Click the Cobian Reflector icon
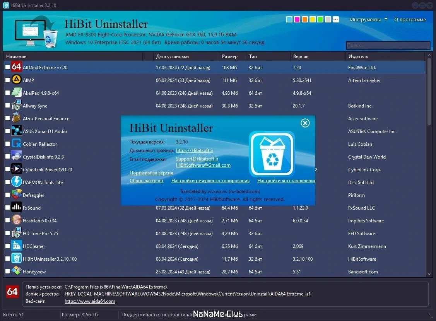The image size is (436, 321). (16, 144)
